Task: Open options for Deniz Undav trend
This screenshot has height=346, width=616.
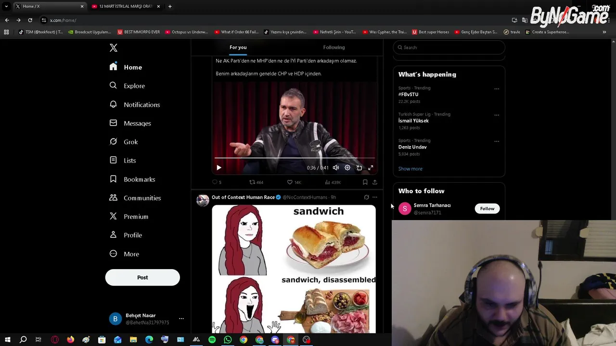Action: 497,142
